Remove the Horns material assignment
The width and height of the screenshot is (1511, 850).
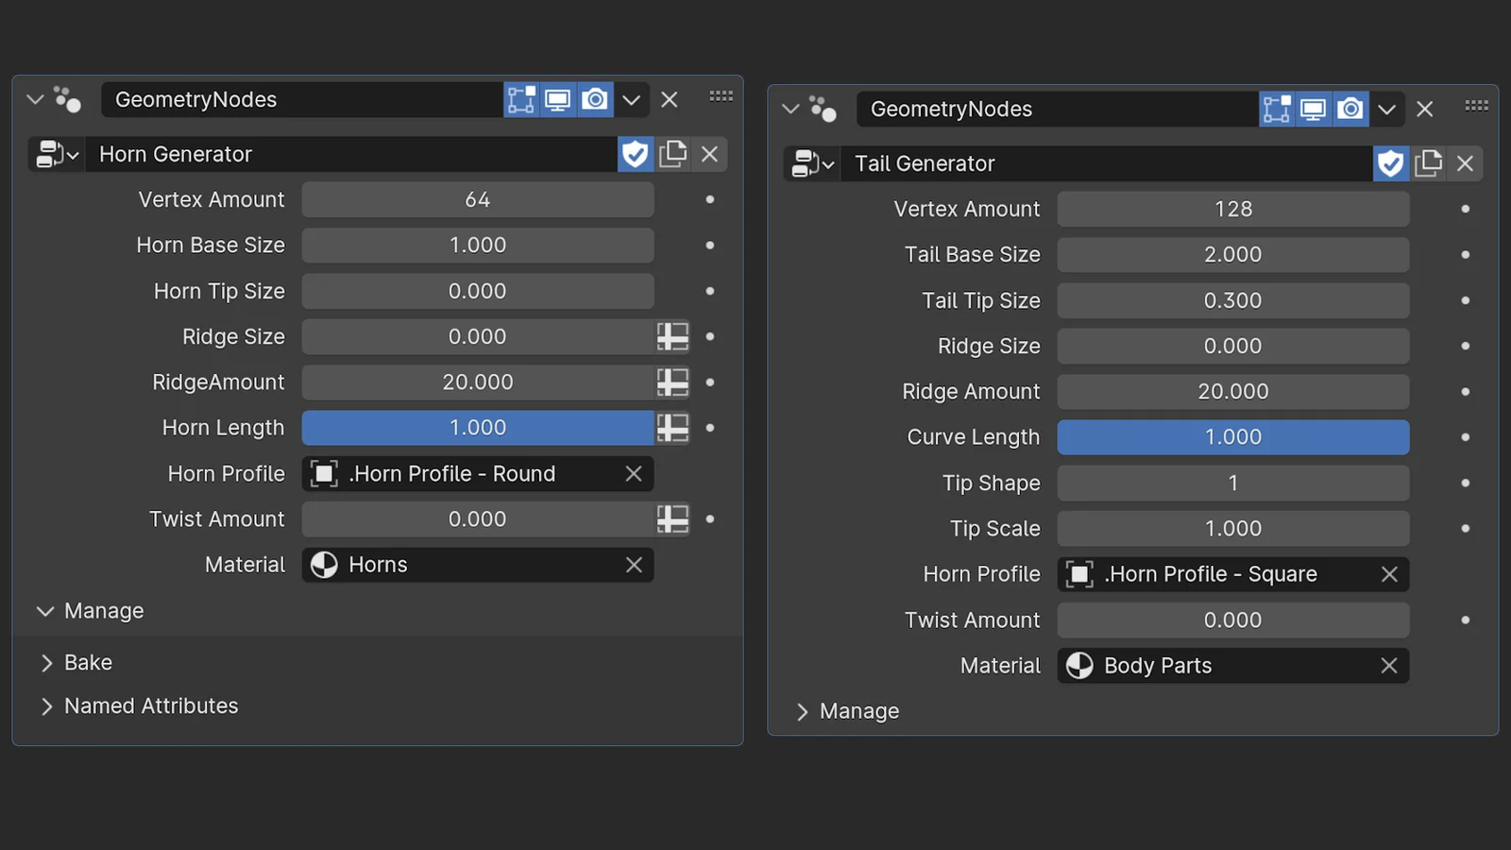(634, 565)
